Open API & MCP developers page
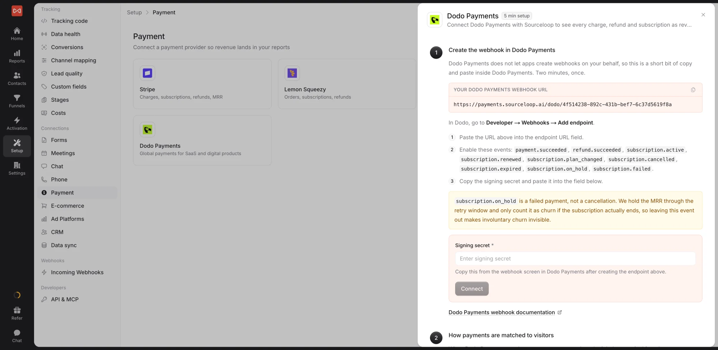718x350 pixels. coord(77,299)
